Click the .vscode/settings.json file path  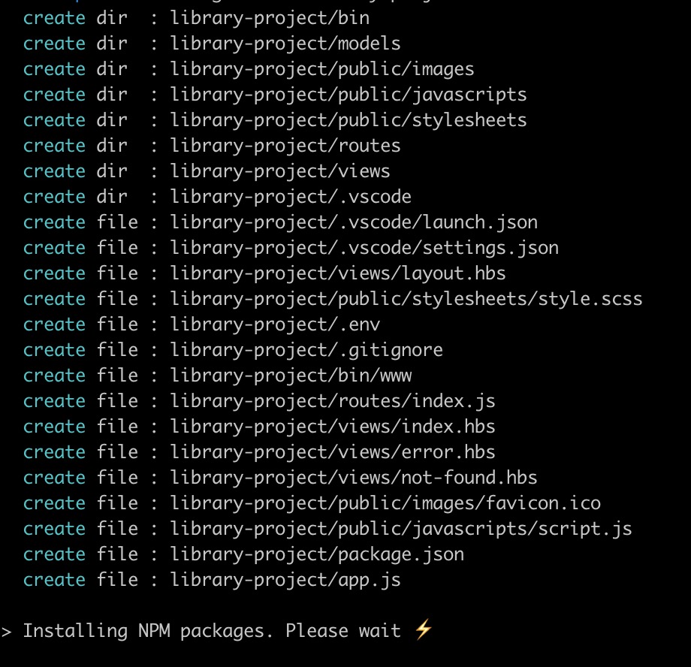[364, 248]
